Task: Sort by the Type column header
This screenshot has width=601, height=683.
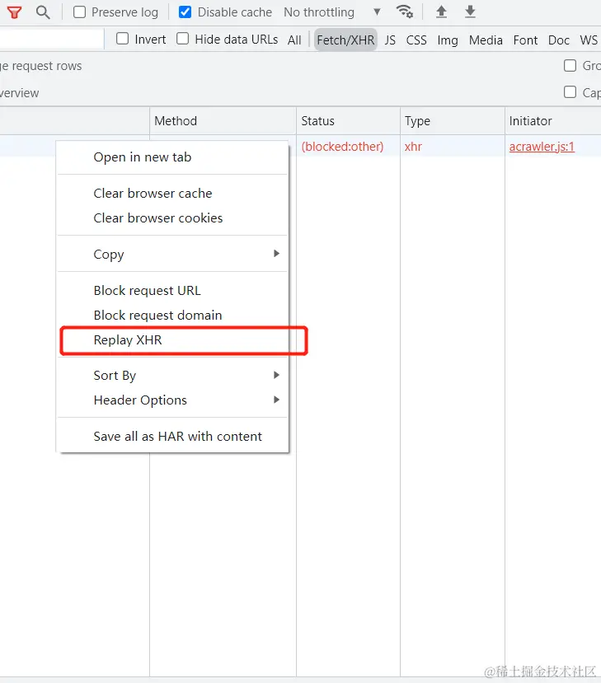Action: [x=453, y=120]
